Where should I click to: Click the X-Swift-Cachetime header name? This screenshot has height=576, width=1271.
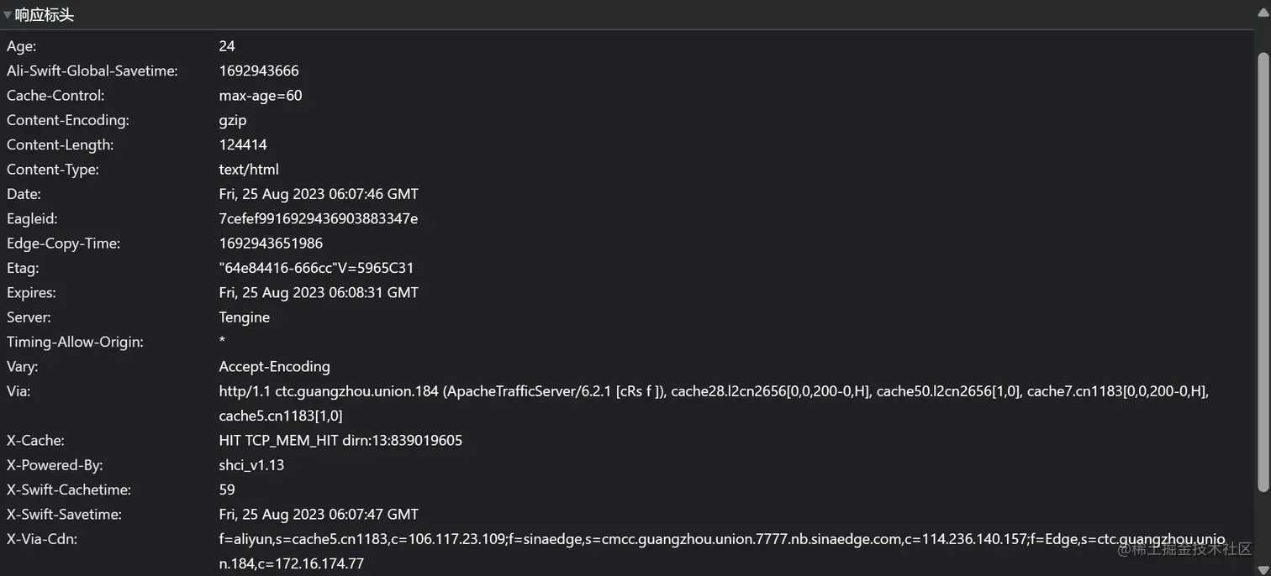pos(69,490)
